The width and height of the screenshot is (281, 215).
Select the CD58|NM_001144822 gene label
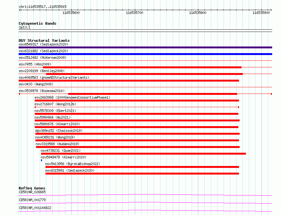(x=35, y=208)
